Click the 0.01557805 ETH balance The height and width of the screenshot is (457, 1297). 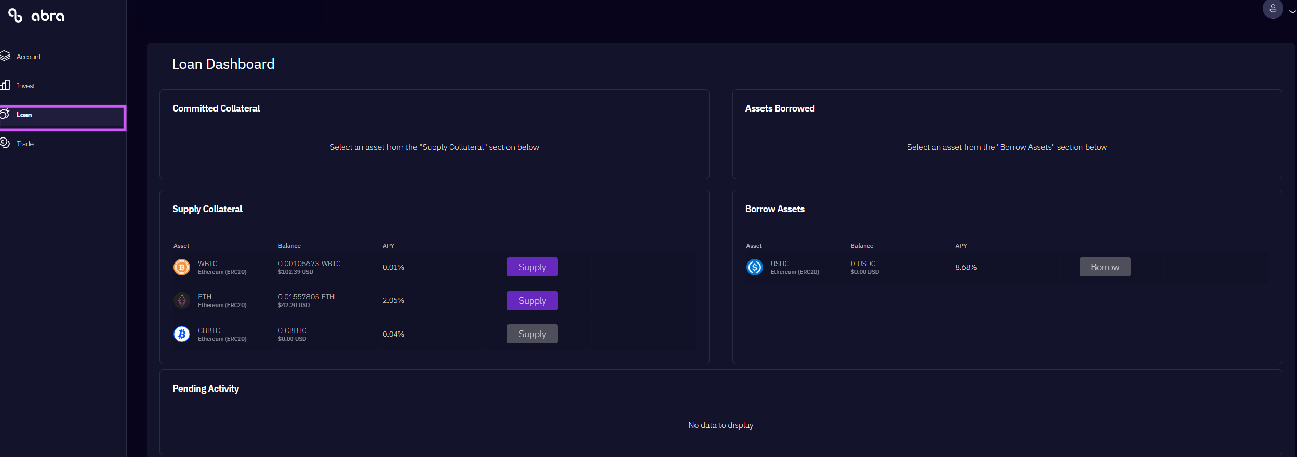click(x=306, y=297)
